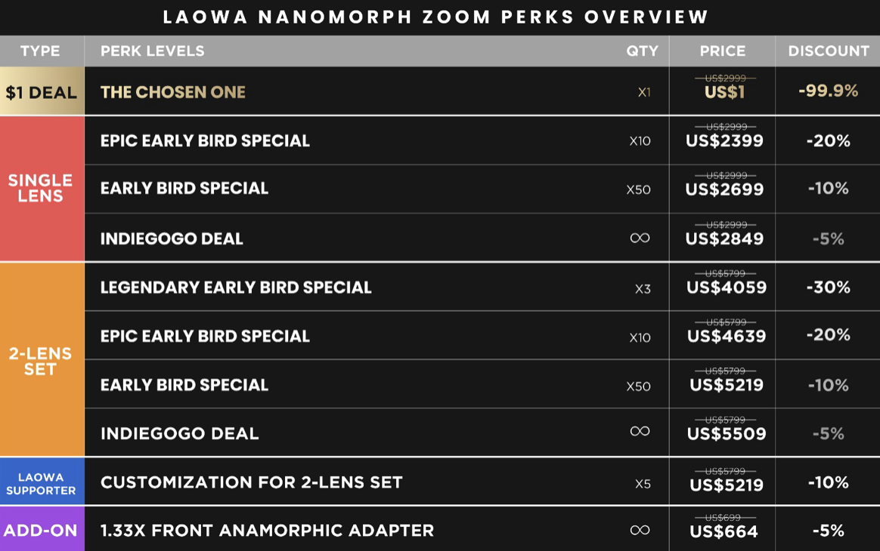This screenshot has width=880, height=551.
Task: Select the red SINGLE LENS type block
Action: (x=41, y=188)
